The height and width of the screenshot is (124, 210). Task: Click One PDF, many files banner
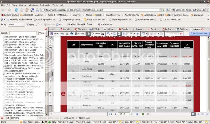tap(199, 33)
